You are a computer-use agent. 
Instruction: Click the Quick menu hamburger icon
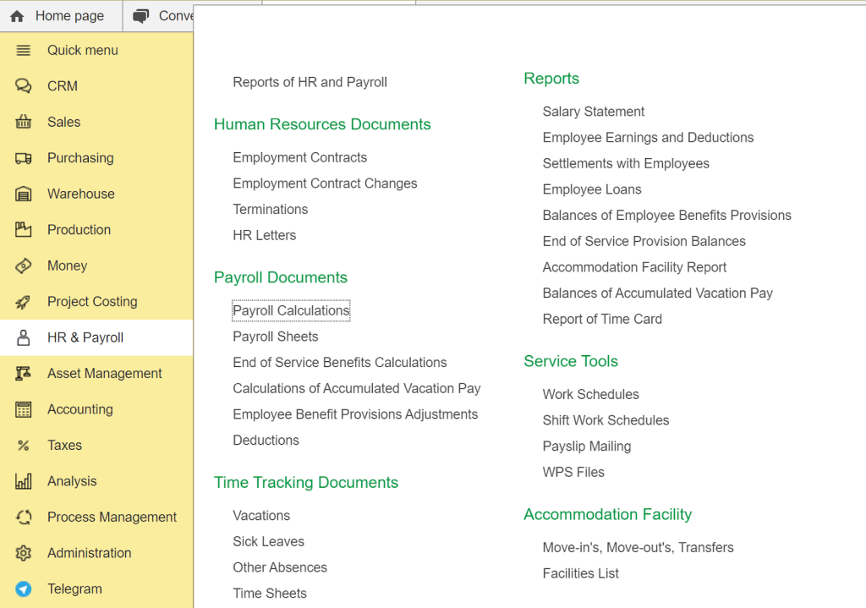pos(23,50)
